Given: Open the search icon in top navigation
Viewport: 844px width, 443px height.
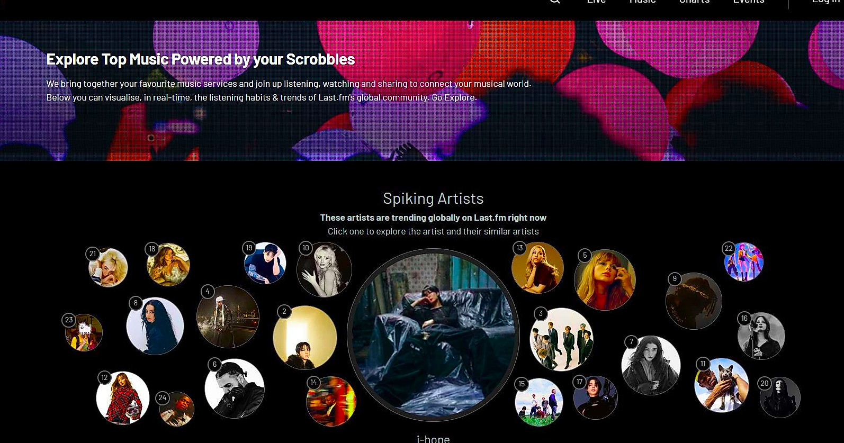Looking at the screenshot, I should [x=554, y=2].
